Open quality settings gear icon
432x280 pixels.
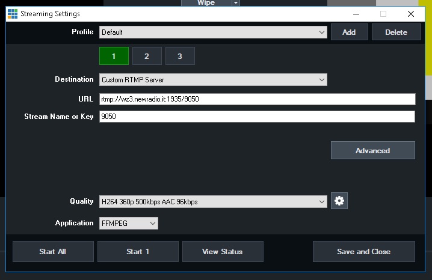pyautogui.click(x=339, y=201)
